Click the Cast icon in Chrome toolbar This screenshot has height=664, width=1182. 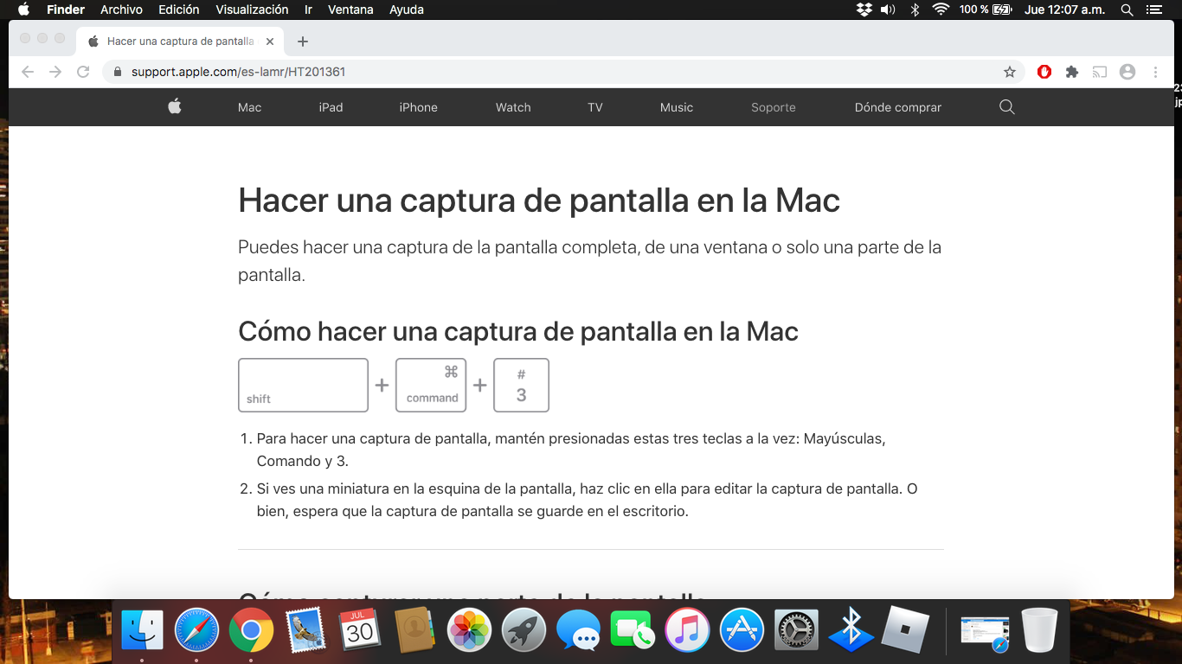1100,72
